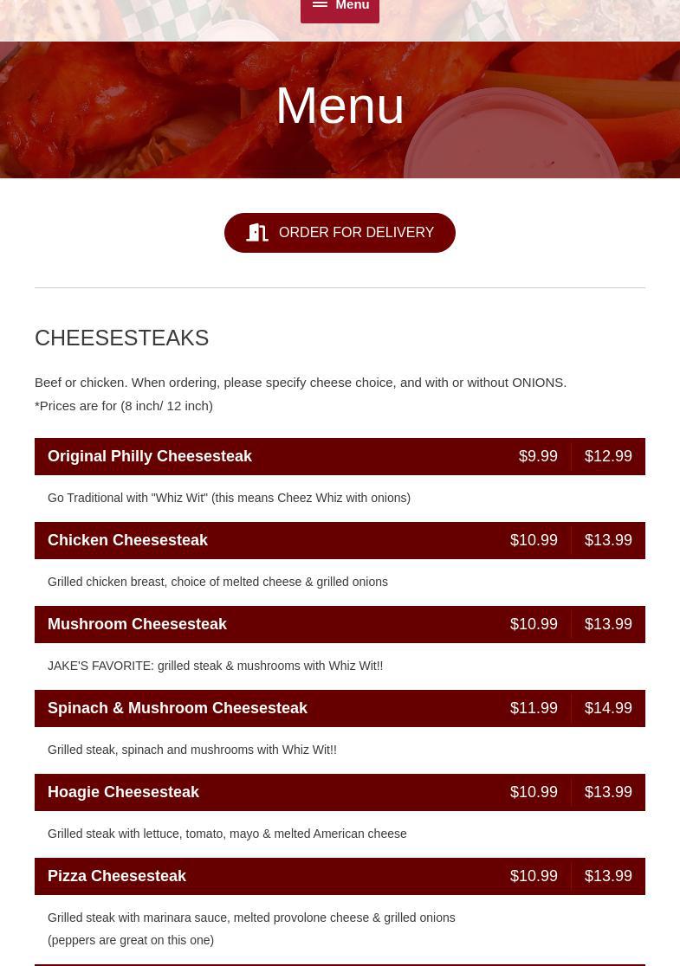Select the Hoagie Cheesesteak title

point(123,792)
